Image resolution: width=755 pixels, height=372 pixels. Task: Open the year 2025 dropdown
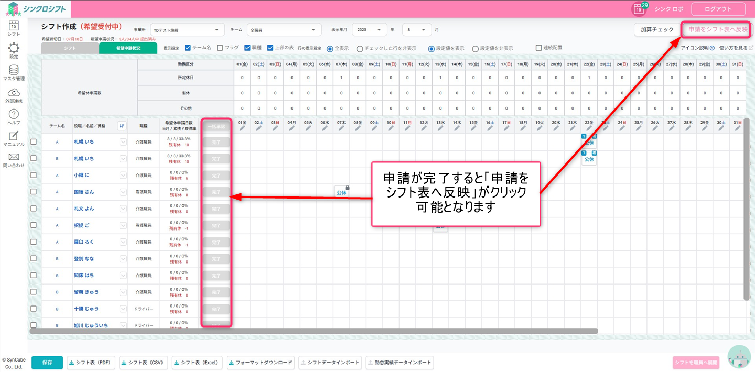coord(370,30)
